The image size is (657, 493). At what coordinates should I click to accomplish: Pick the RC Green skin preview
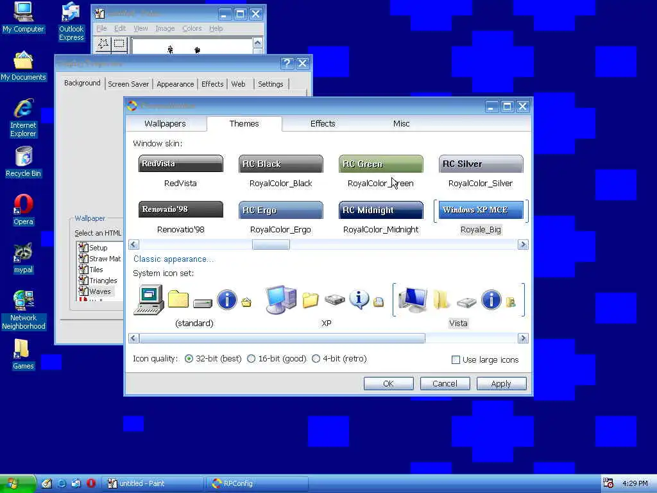(x=381, y=164)
